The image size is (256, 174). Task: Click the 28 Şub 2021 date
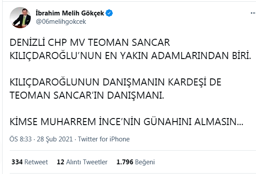point(55,139)
